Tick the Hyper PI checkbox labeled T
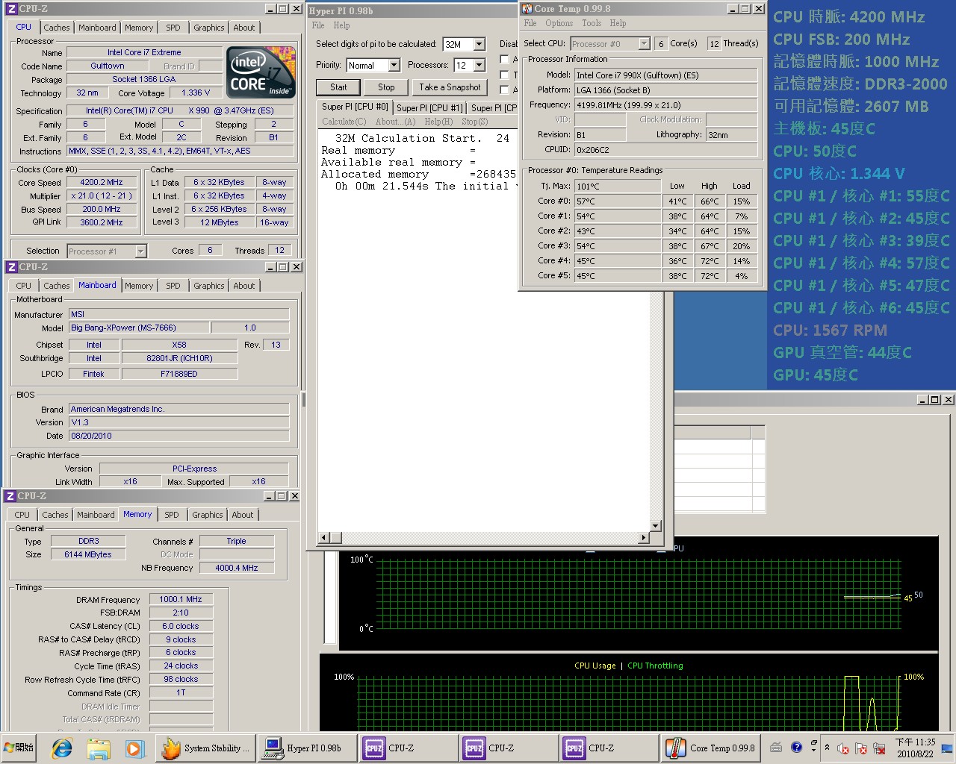The width and height of the screenshot is (956, 764). click(x=505, y=75)
